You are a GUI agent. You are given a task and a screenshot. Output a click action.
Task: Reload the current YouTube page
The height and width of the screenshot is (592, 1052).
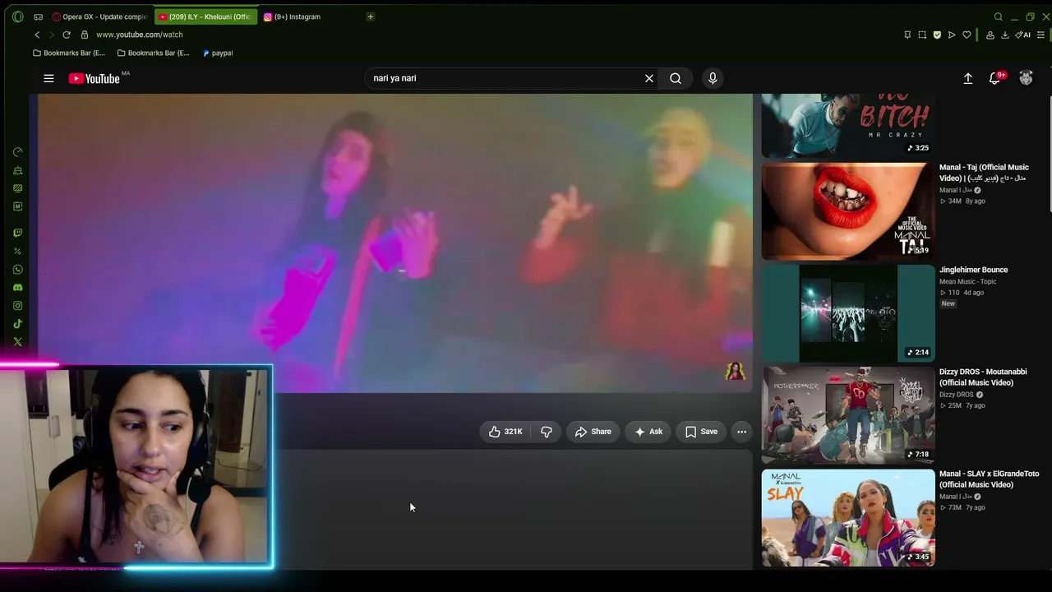click(67, 35)
